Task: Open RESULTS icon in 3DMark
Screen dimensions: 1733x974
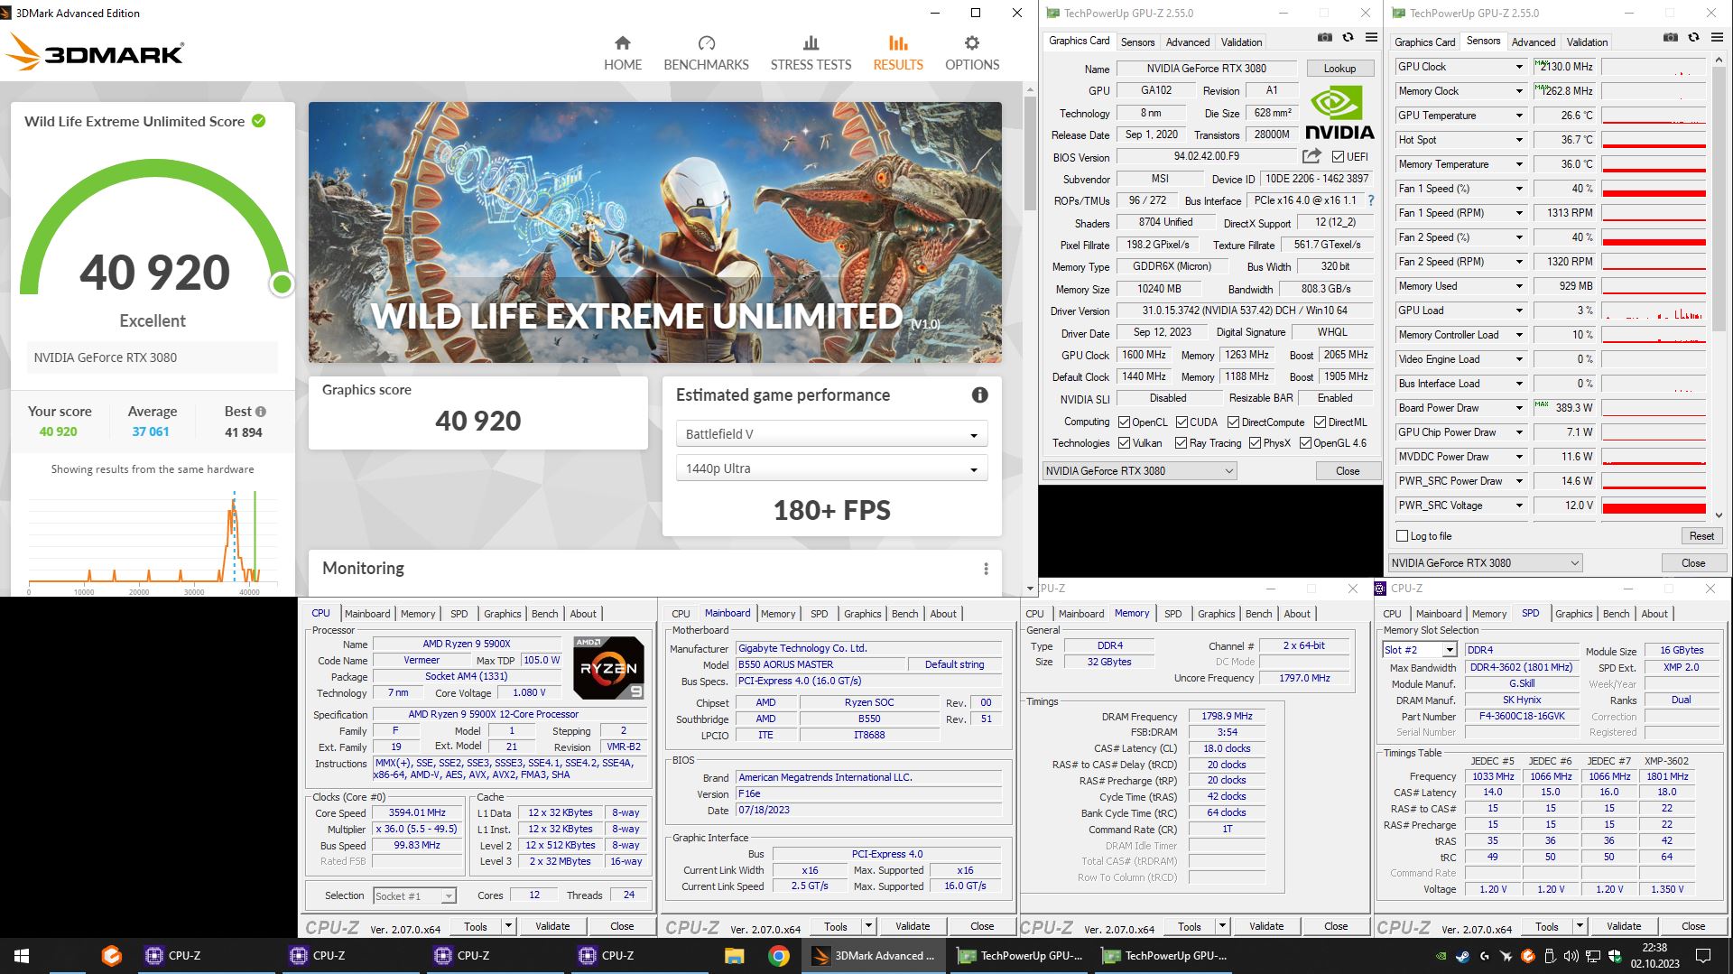Action: tap(898, 42)
